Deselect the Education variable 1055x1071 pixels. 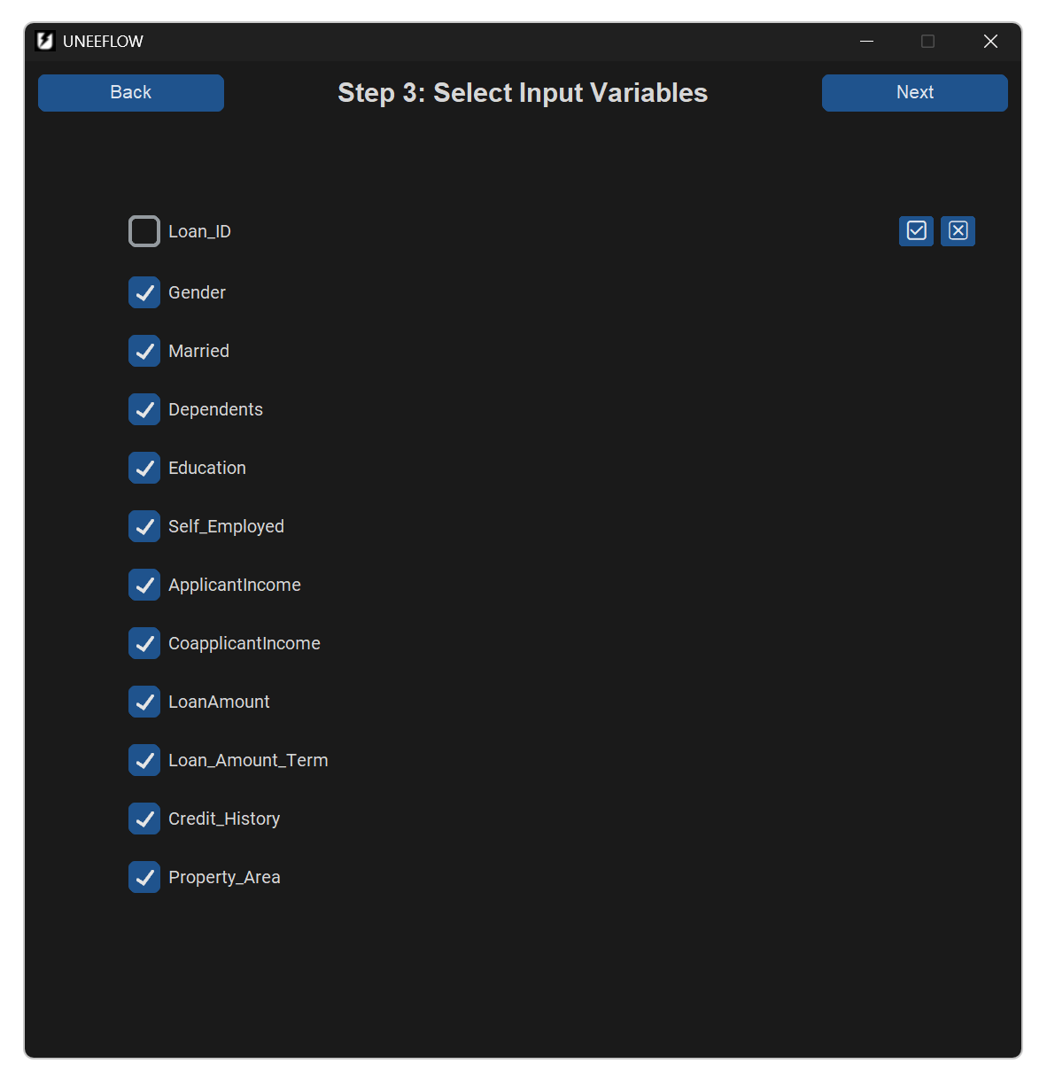[144, 468]
